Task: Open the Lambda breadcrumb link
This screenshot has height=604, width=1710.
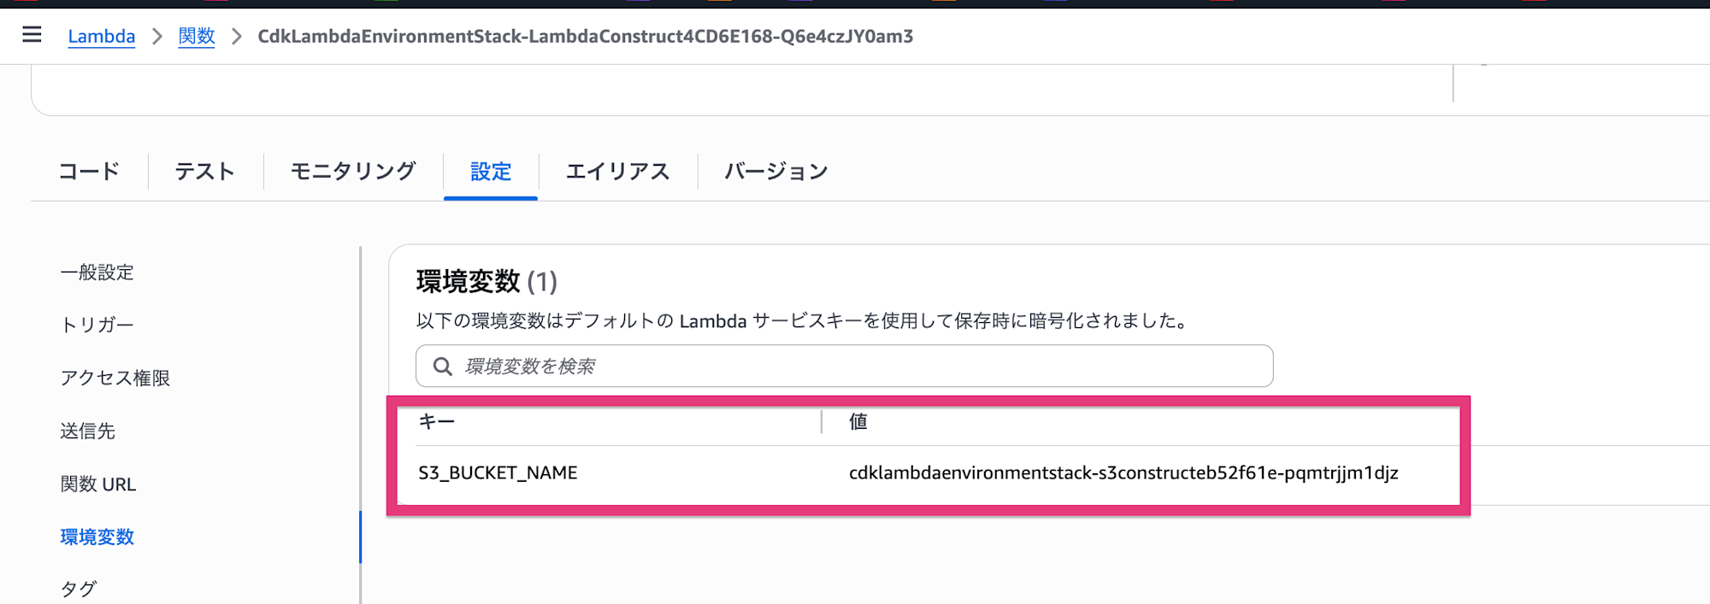Action: pyautogui.click(x=101, y=36)
